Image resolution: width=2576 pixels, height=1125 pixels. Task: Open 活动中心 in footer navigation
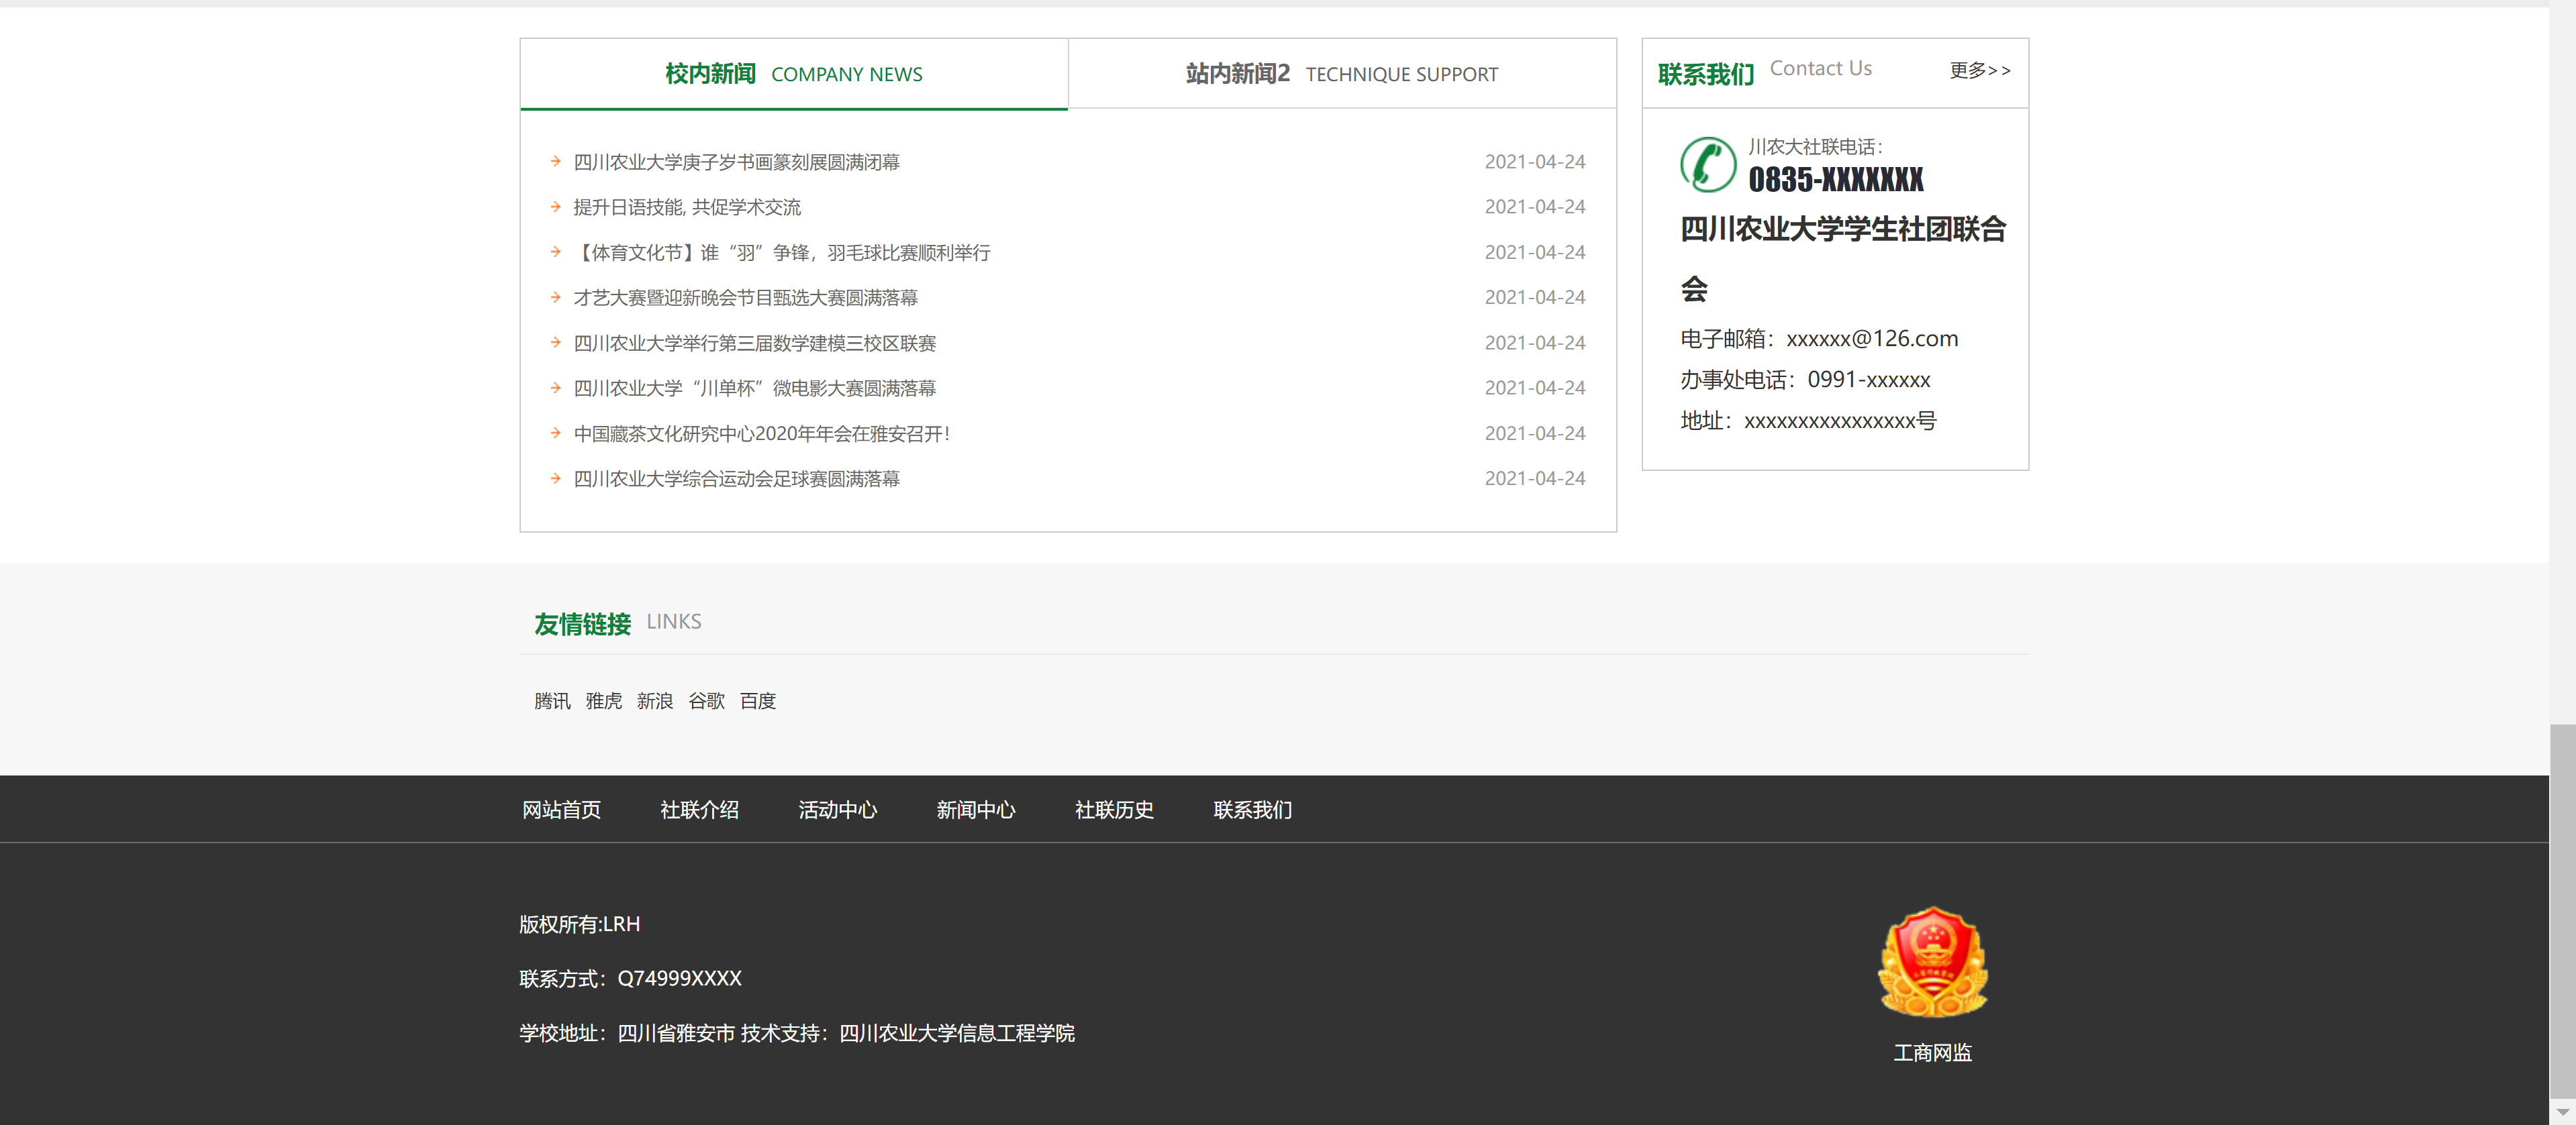pyautogui.click(x=837, y=809)
